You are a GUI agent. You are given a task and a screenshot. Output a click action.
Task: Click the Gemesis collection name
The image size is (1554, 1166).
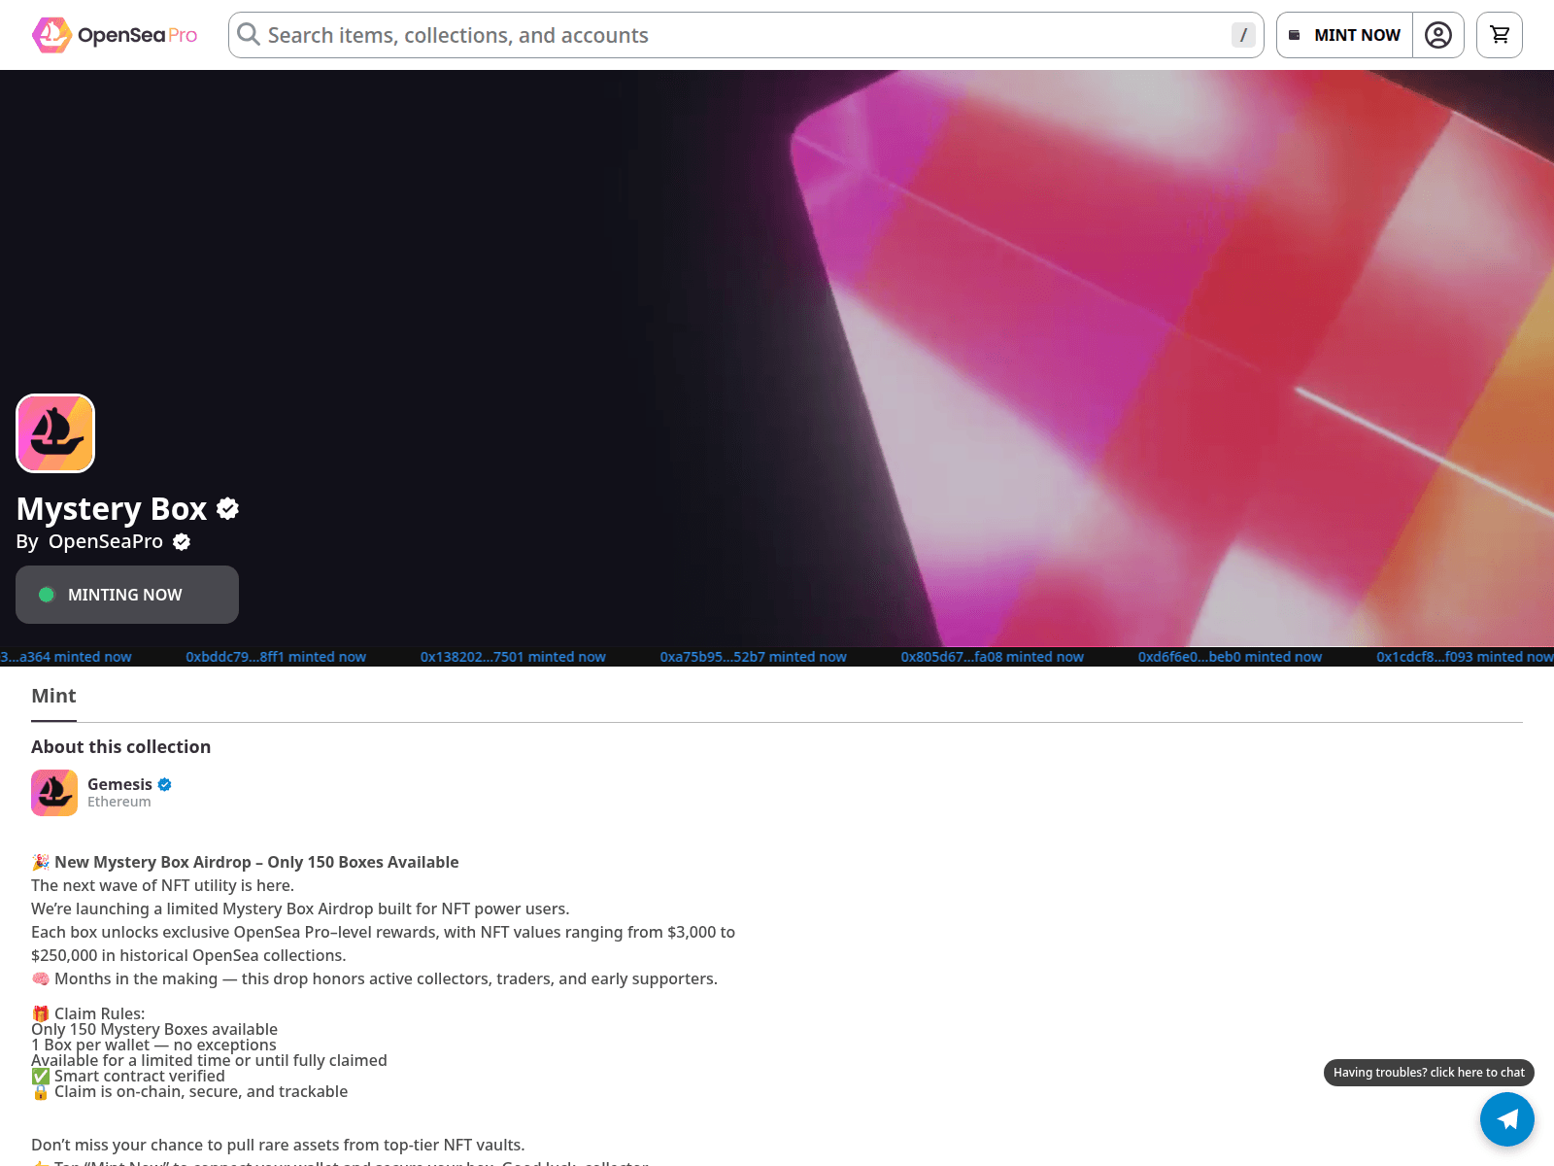pyautogui.click(x=119, y=784)
